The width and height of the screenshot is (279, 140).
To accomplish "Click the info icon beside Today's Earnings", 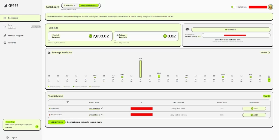I will pyautogui.click(x=117, y=35).
